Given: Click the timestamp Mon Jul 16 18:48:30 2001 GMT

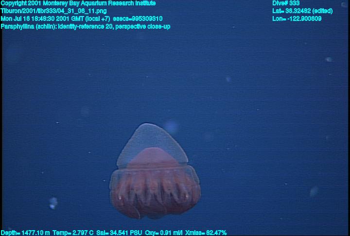Looking at the screenshot, I should pos(42,19).
